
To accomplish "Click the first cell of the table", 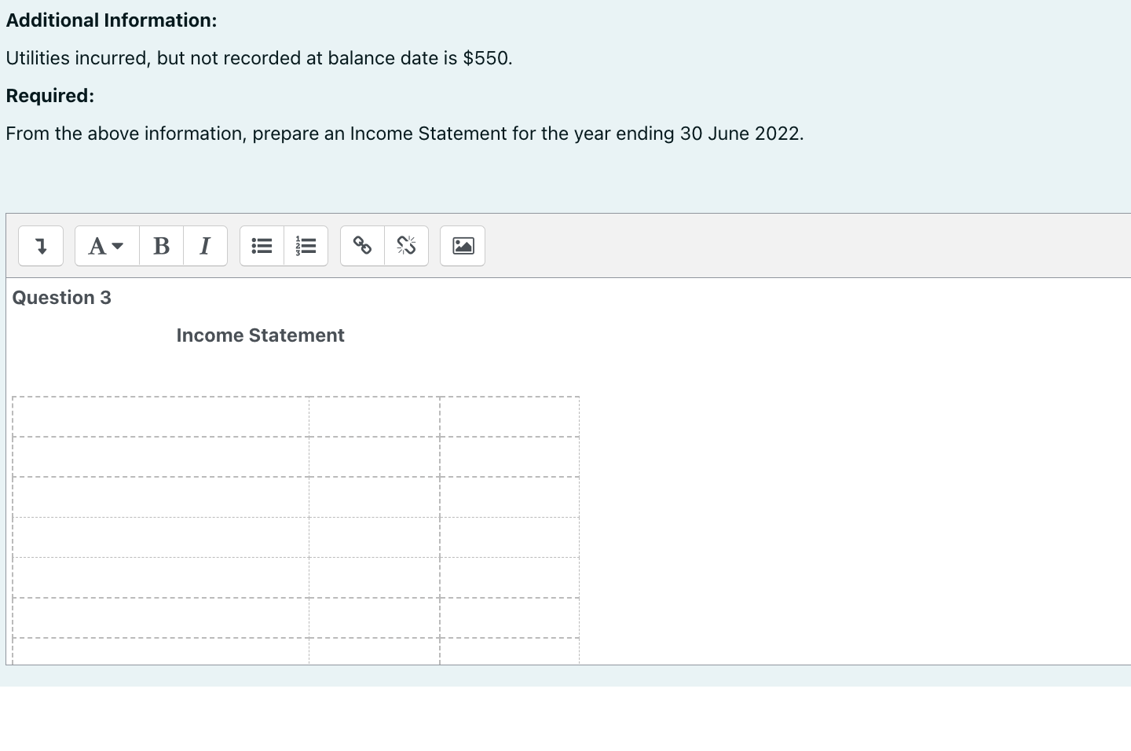I will coord(161,416).
